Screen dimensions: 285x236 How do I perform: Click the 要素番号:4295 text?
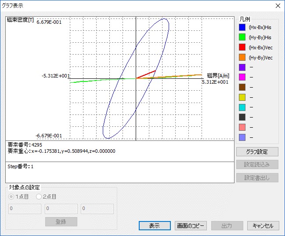click(25, 145)
